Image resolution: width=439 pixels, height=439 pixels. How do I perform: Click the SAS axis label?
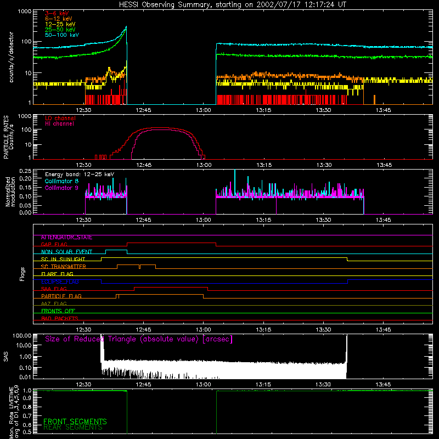coord(6,357)
